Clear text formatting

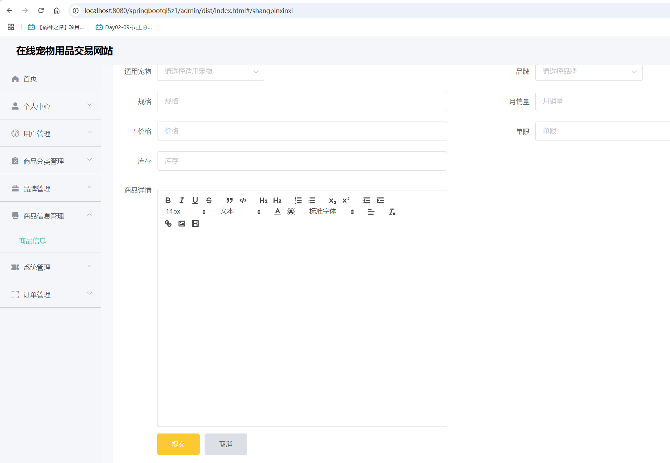(x=392, y=212)
